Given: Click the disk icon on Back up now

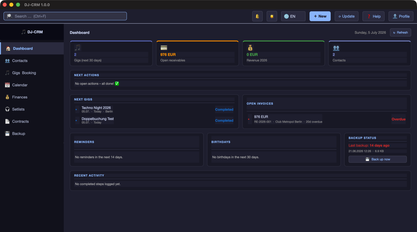Looking at the screenshot, I should (x=367, y=159).
